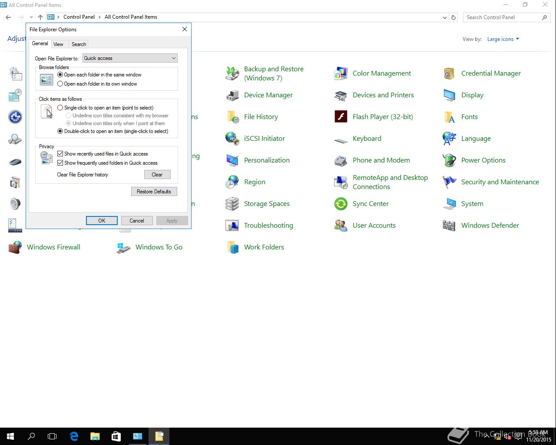The height and width of the screenshot is (445, 556).
Task: Open the Windows Firewall icon
Action: point(15,247)
